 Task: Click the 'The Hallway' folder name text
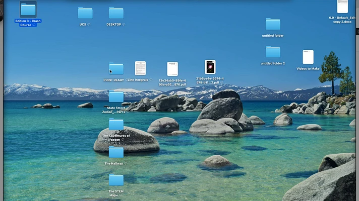[x=114, y=163]
